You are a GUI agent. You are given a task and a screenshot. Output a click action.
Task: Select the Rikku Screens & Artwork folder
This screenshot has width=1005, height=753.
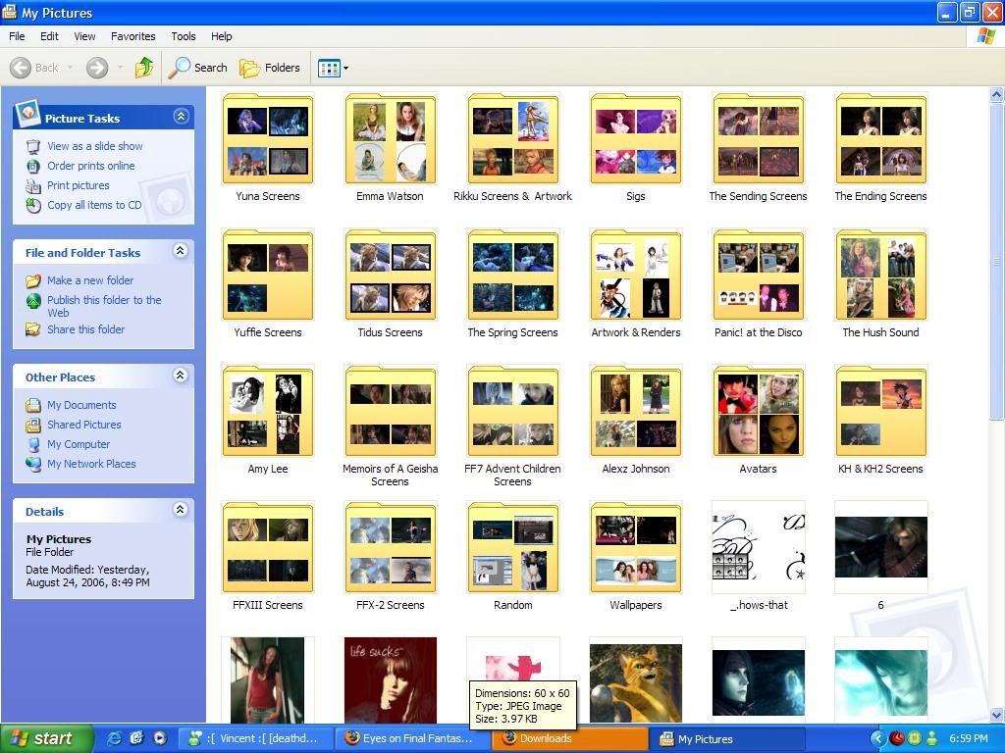[x=512, y=138]
